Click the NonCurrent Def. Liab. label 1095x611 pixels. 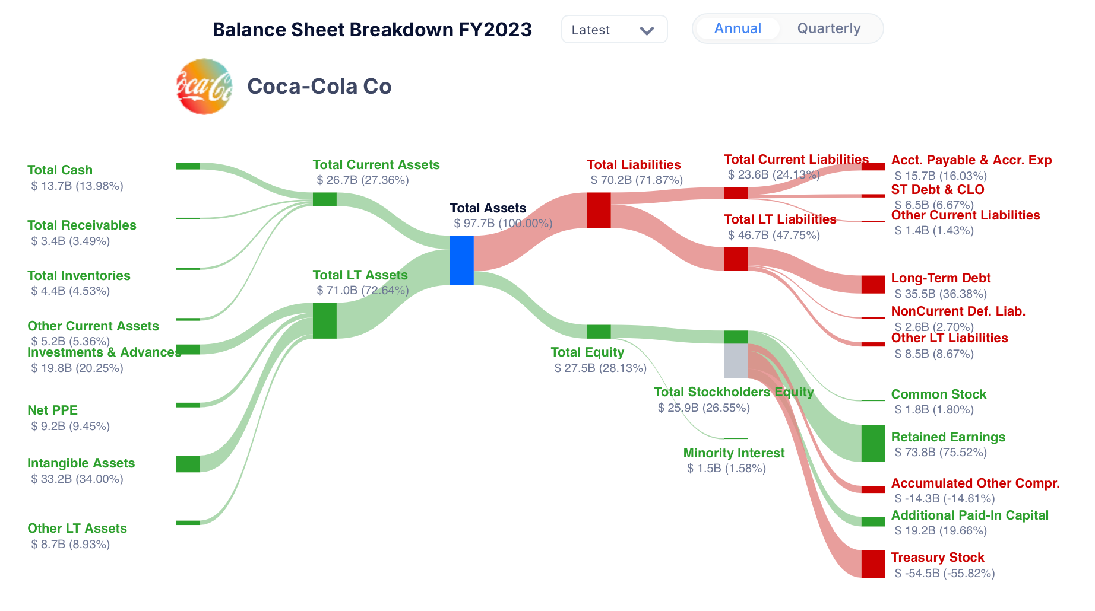tap(958, 311)
